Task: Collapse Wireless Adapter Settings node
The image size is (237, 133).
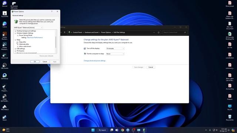Action: point(15,33)
